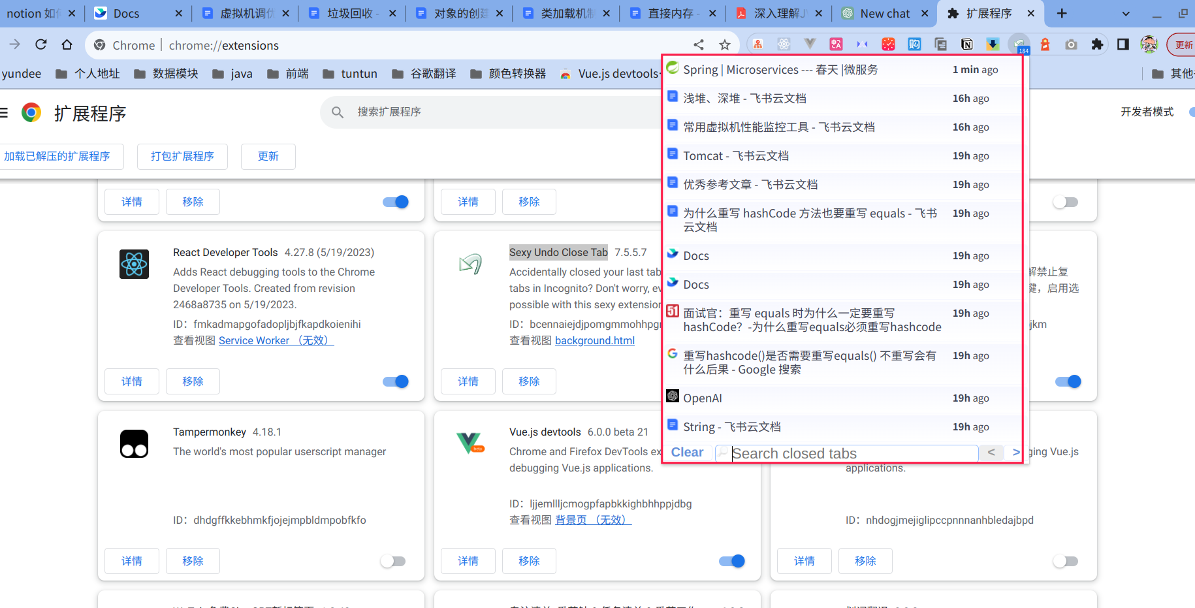Open 详情 for React Developer Tools
Screen dimensions: 1195x608
pos(132,381)
